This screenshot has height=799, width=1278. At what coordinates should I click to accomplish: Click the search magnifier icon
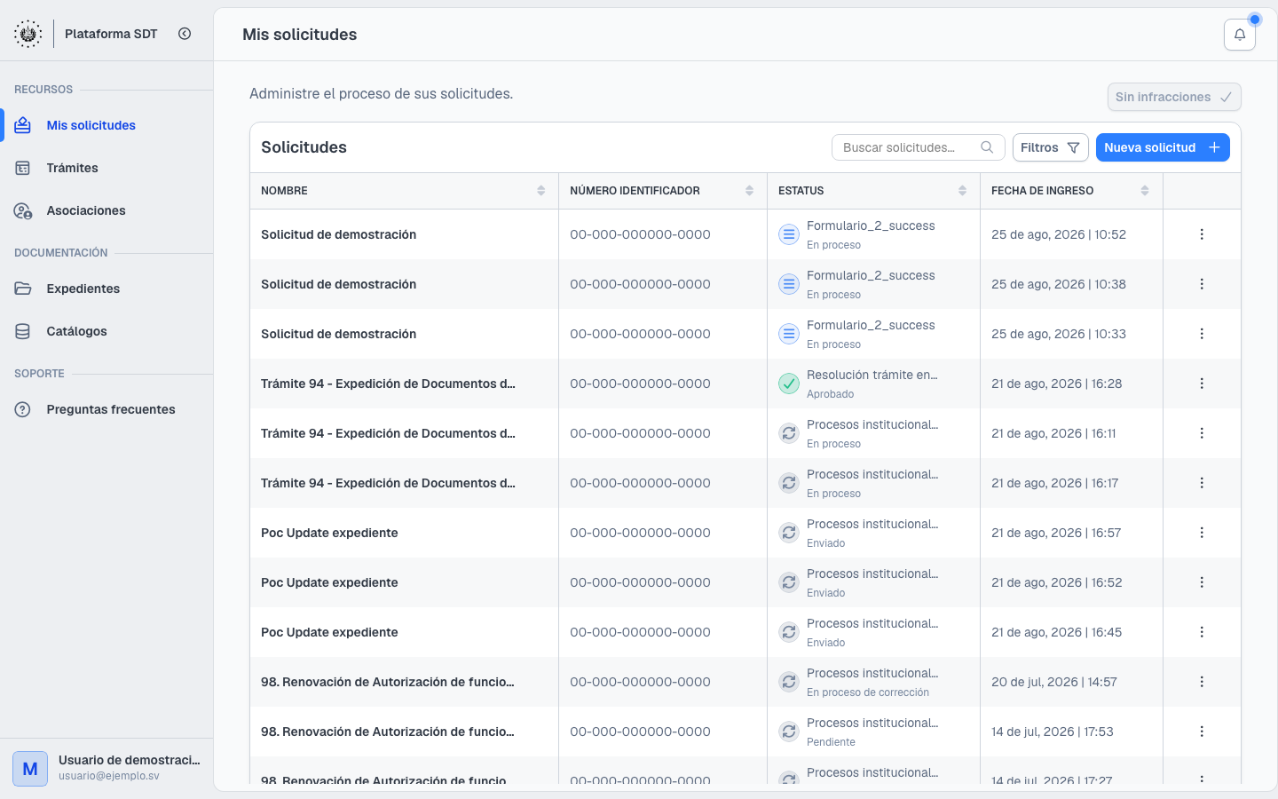(x=987, y=147)
